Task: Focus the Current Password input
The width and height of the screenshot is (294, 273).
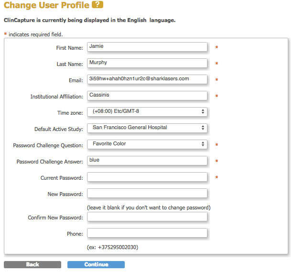Action: 147,177
